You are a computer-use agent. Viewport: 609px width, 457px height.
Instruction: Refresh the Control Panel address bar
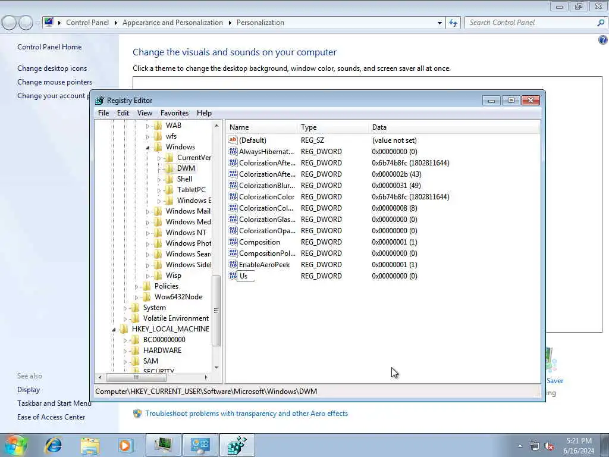click(x=453, y=23)
